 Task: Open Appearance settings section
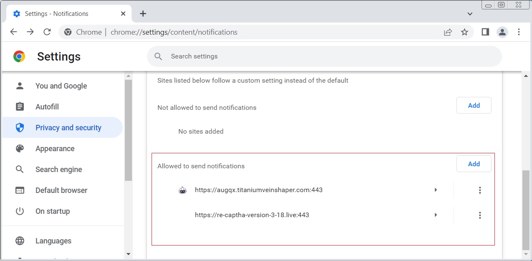coord(63,149)
